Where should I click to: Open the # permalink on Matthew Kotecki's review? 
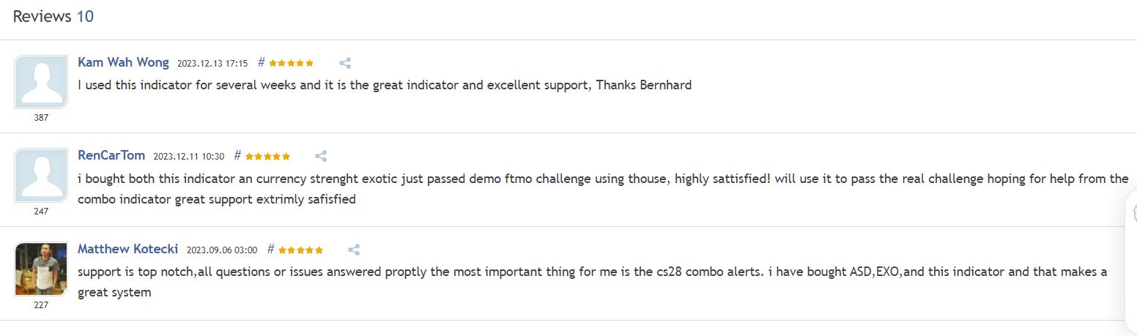point(270,249)
